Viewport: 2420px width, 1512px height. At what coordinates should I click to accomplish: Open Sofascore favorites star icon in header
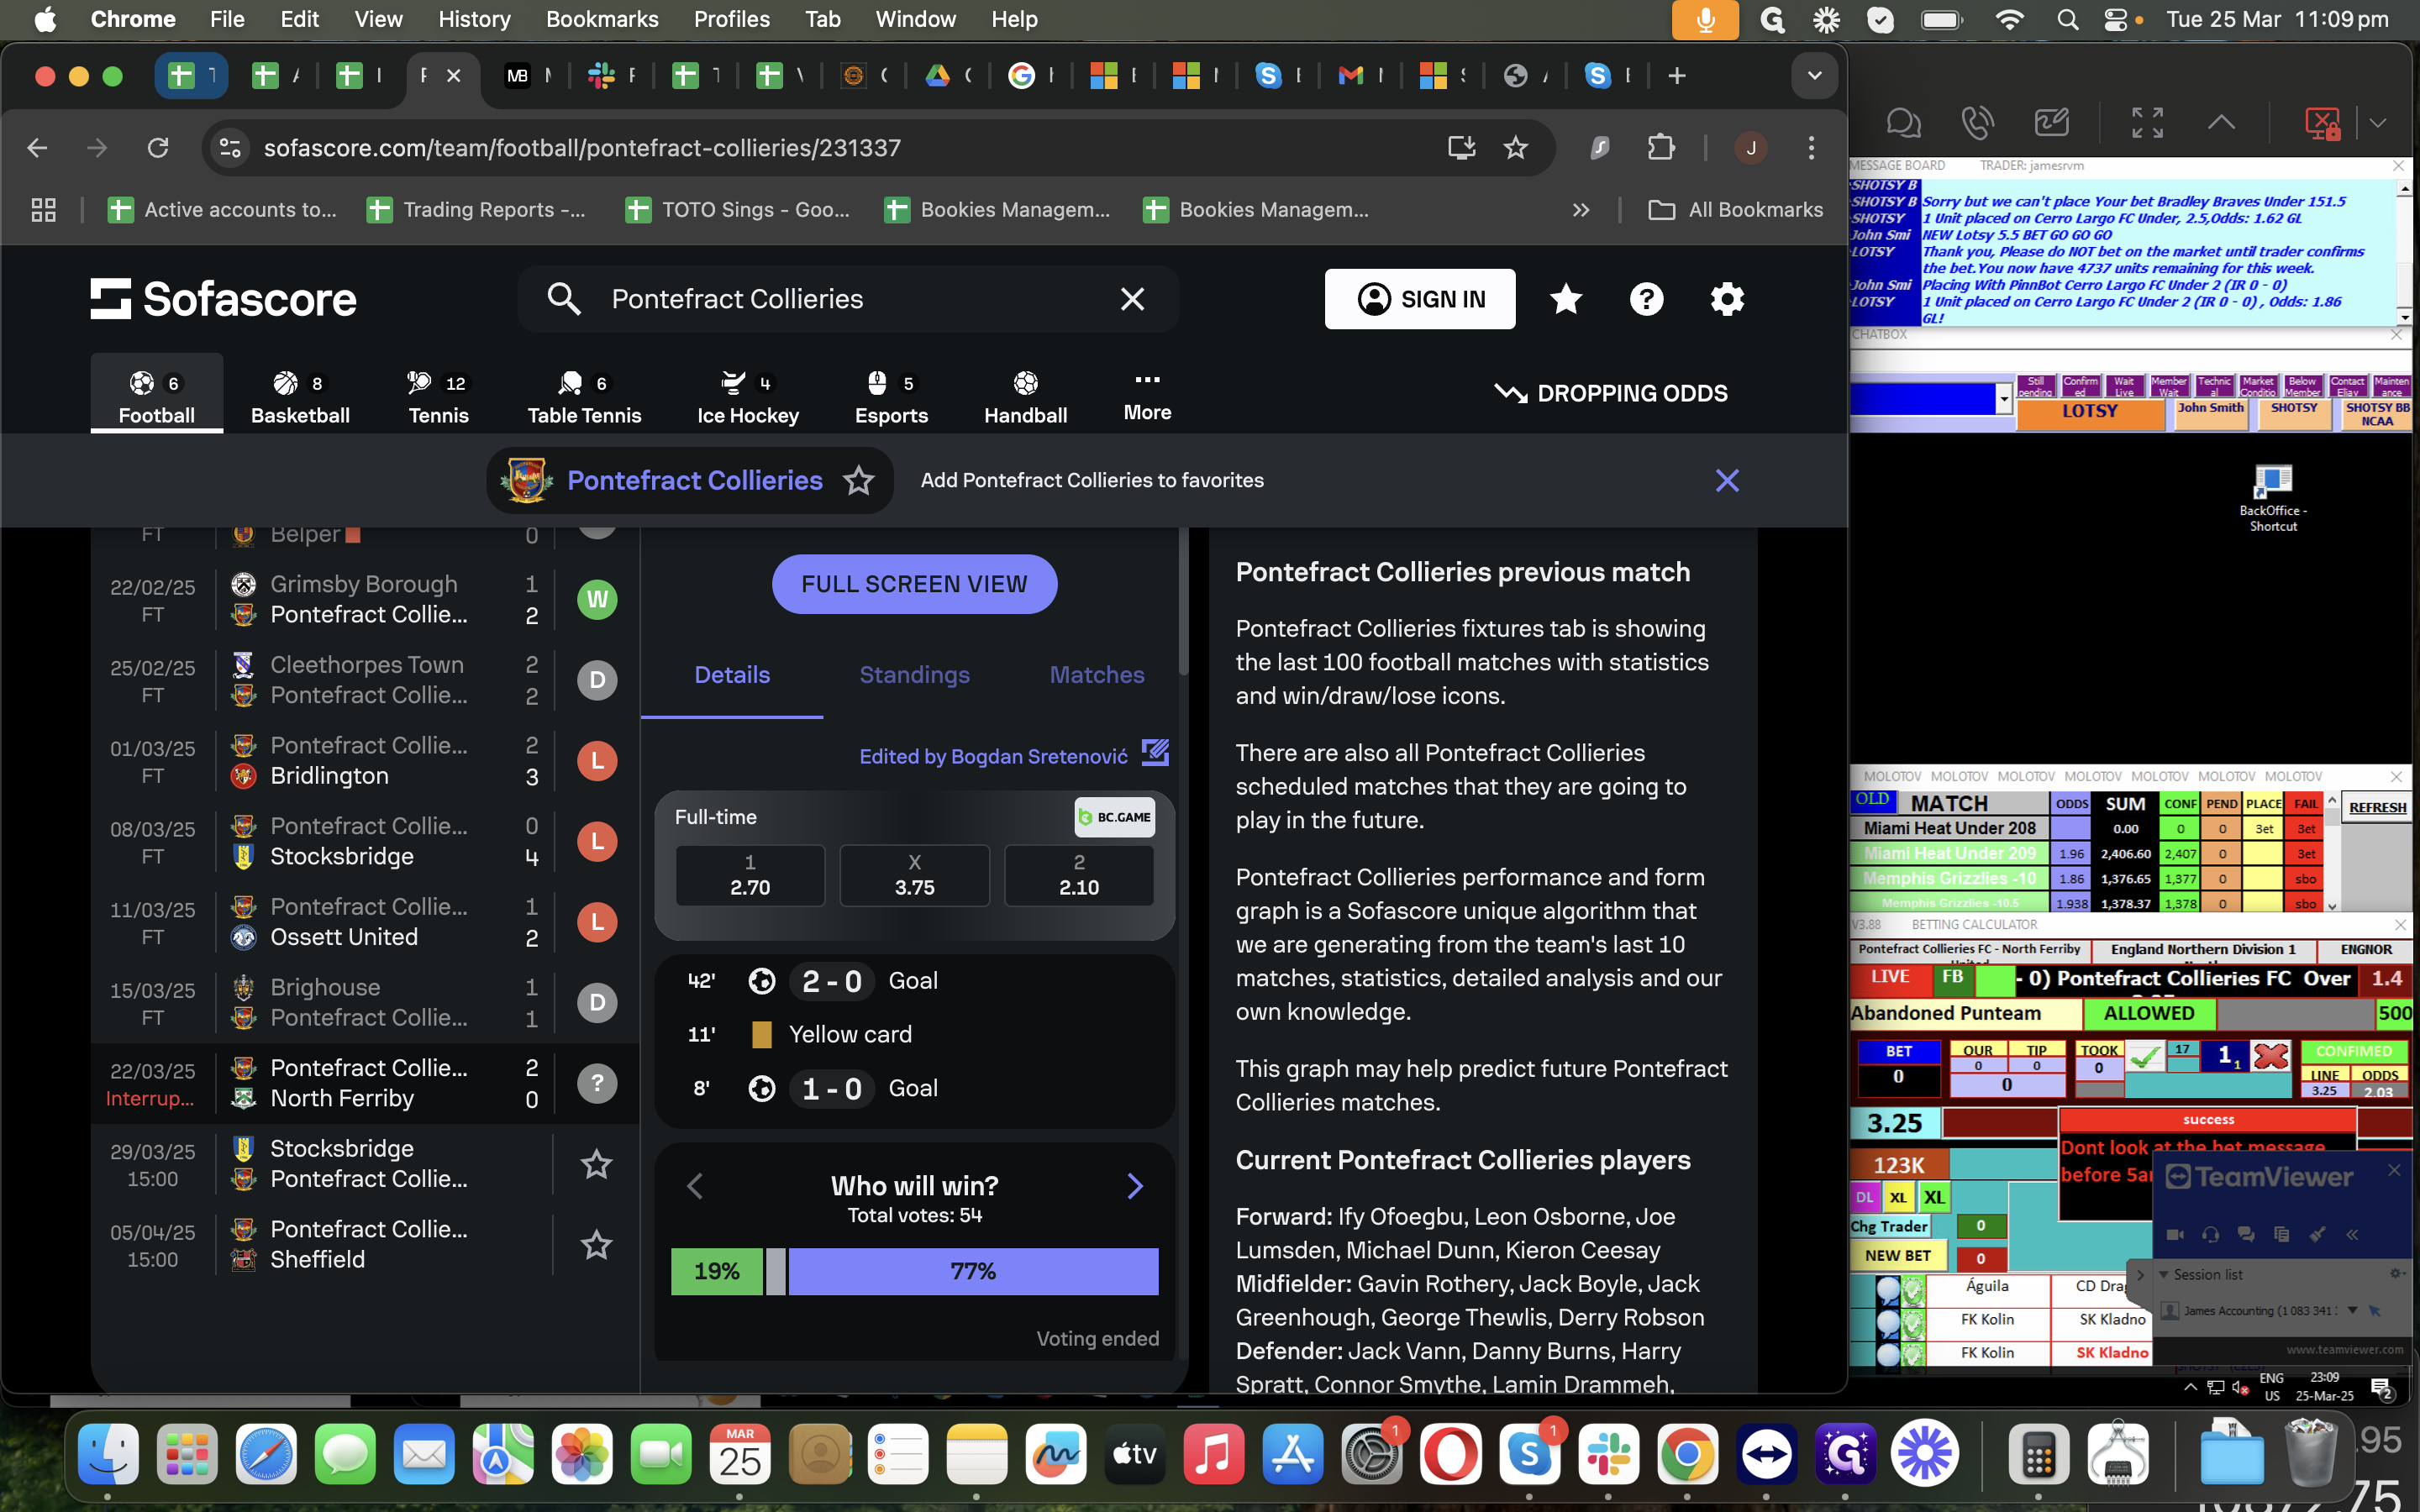[x=1565, y=299]
